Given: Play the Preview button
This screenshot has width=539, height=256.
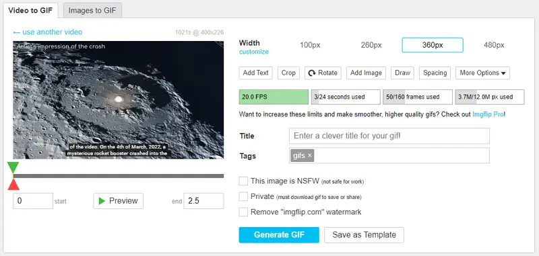Looking at the screenshot, I should (x=119, y=201).
